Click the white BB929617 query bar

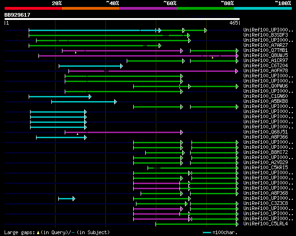pyautogui.click(x=122, y=19)
